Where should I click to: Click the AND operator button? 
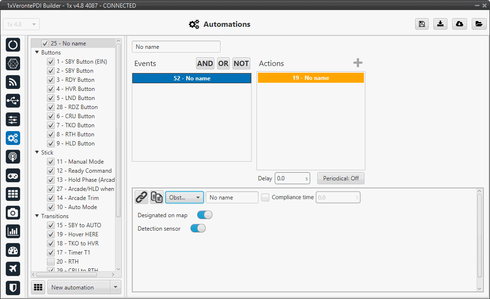[205, 64]
